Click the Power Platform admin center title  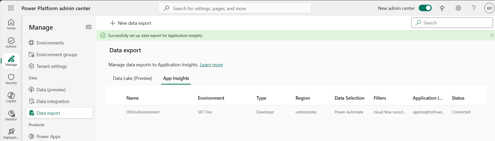[x=56, y=8]
